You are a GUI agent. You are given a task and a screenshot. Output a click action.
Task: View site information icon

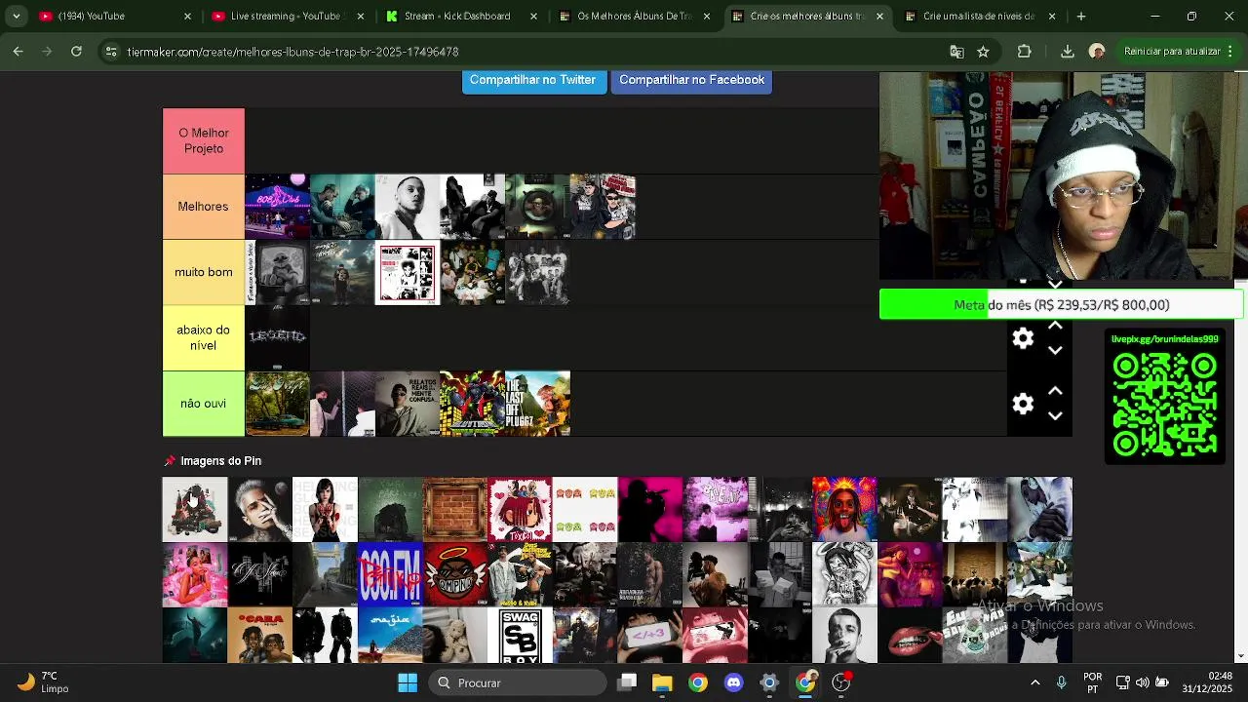pyautogui.click(x=111, y=52)
